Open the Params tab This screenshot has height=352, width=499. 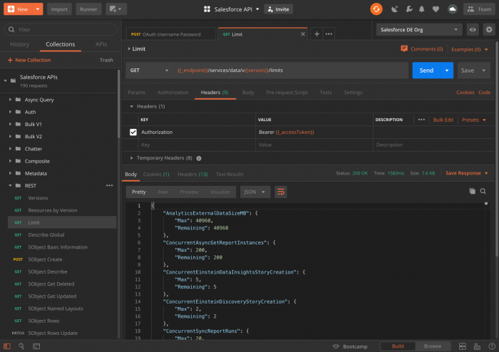137,92
